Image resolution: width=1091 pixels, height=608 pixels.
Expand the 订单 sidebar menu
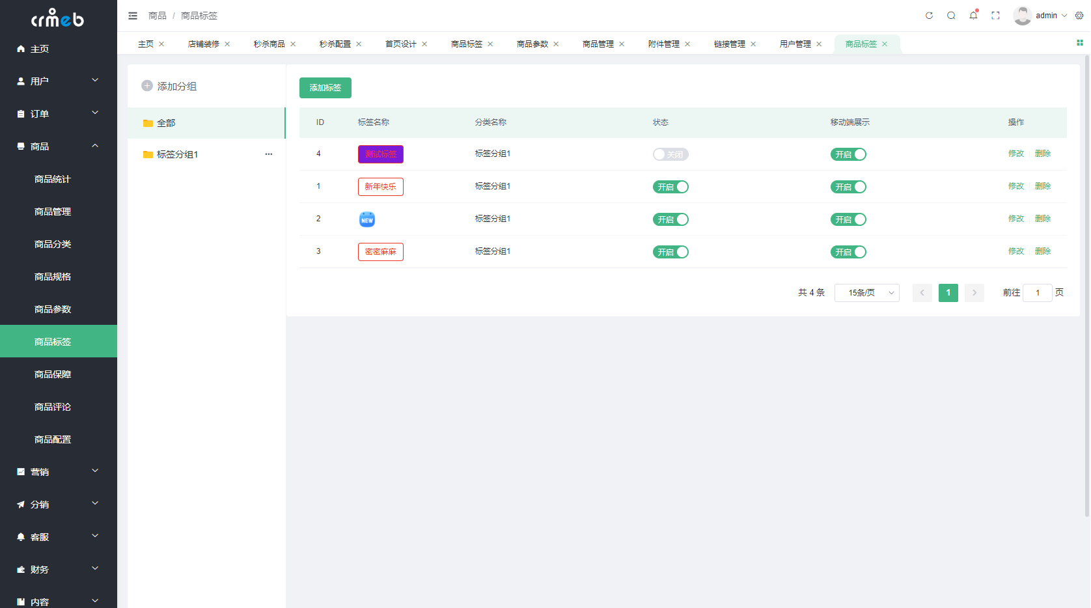point(59,113)
